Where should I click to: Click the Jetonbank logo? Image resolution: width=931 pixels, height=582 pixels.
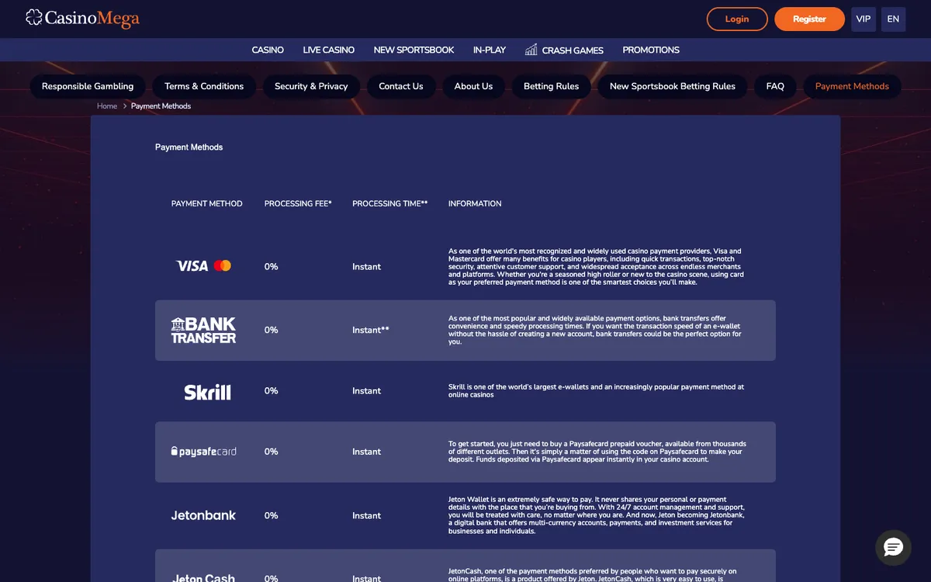[203, 515]
